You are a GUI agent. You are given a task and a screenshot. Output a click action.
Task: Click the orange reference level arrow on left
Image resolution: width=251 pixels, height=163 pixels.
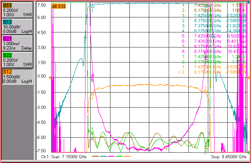50,78
